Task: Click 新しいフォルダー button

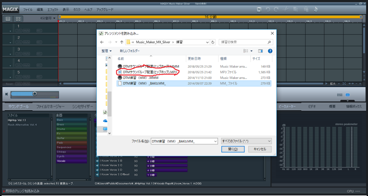Action: (129, 51)
